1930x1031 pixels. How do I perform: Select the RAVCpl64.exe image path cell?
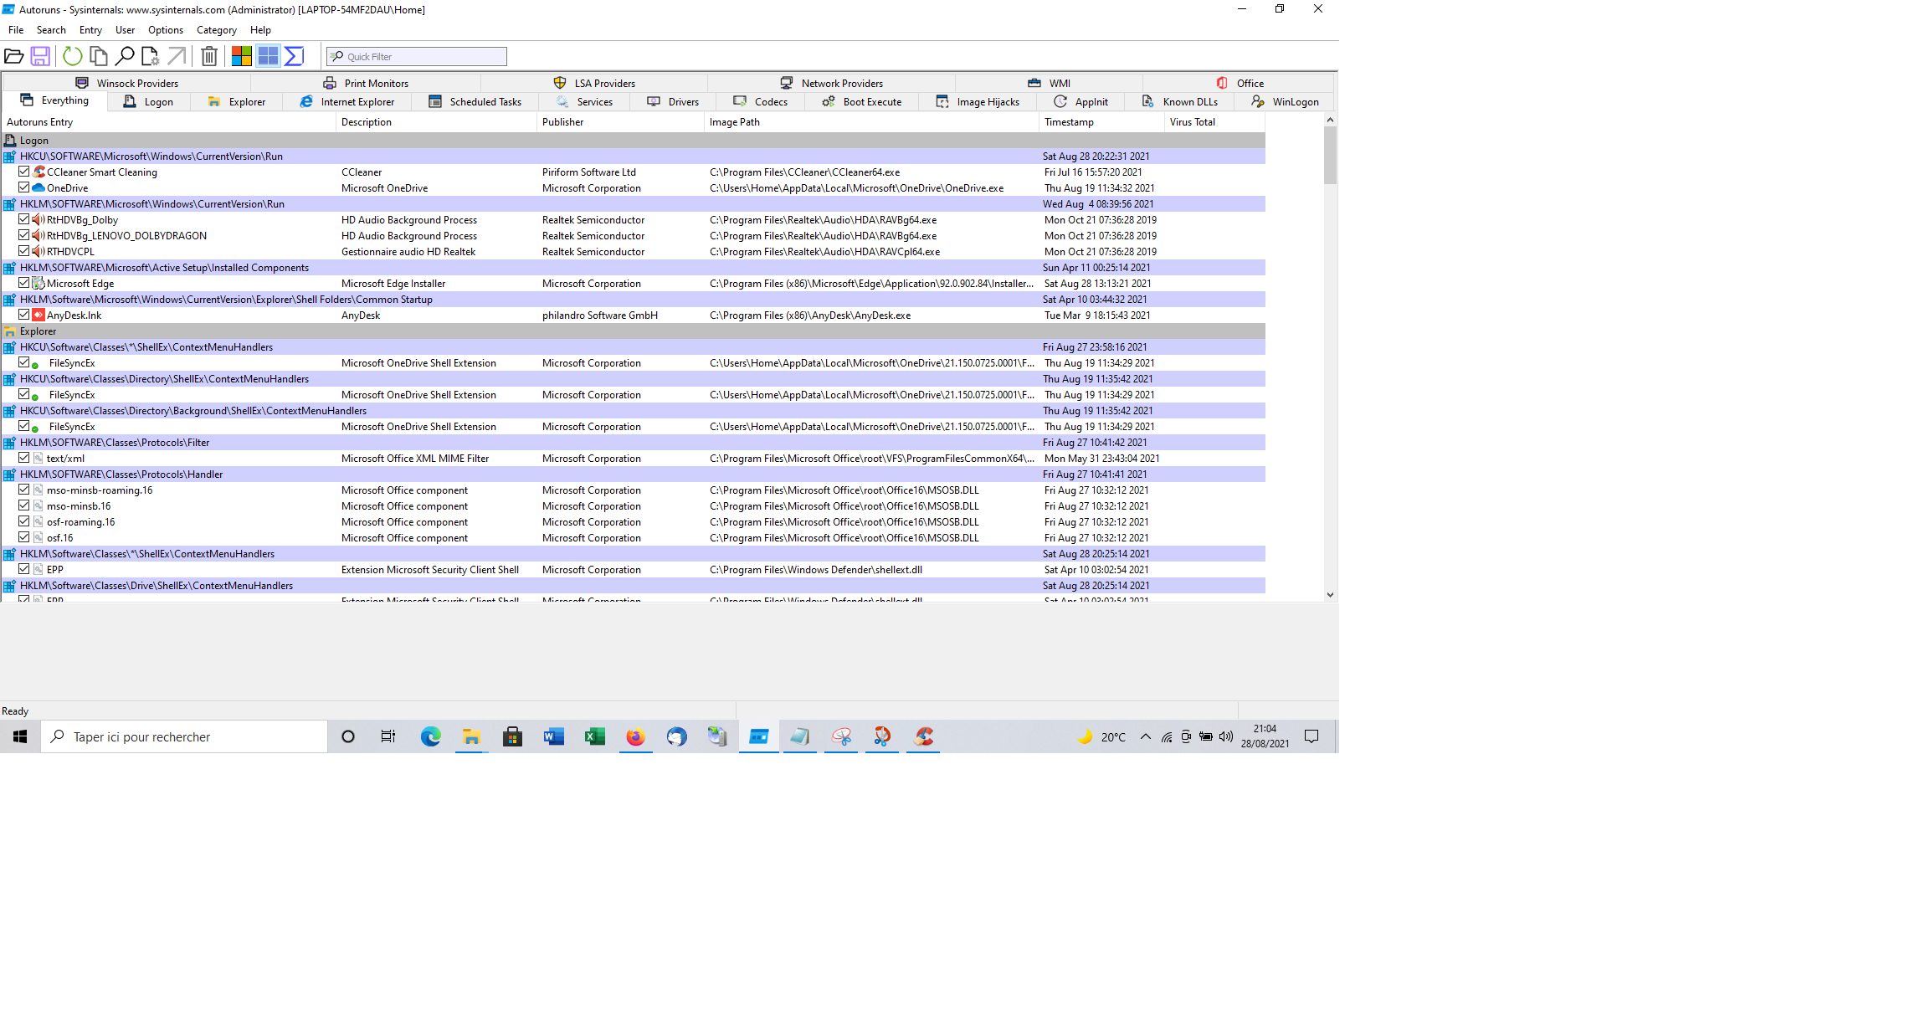[824, 251]
